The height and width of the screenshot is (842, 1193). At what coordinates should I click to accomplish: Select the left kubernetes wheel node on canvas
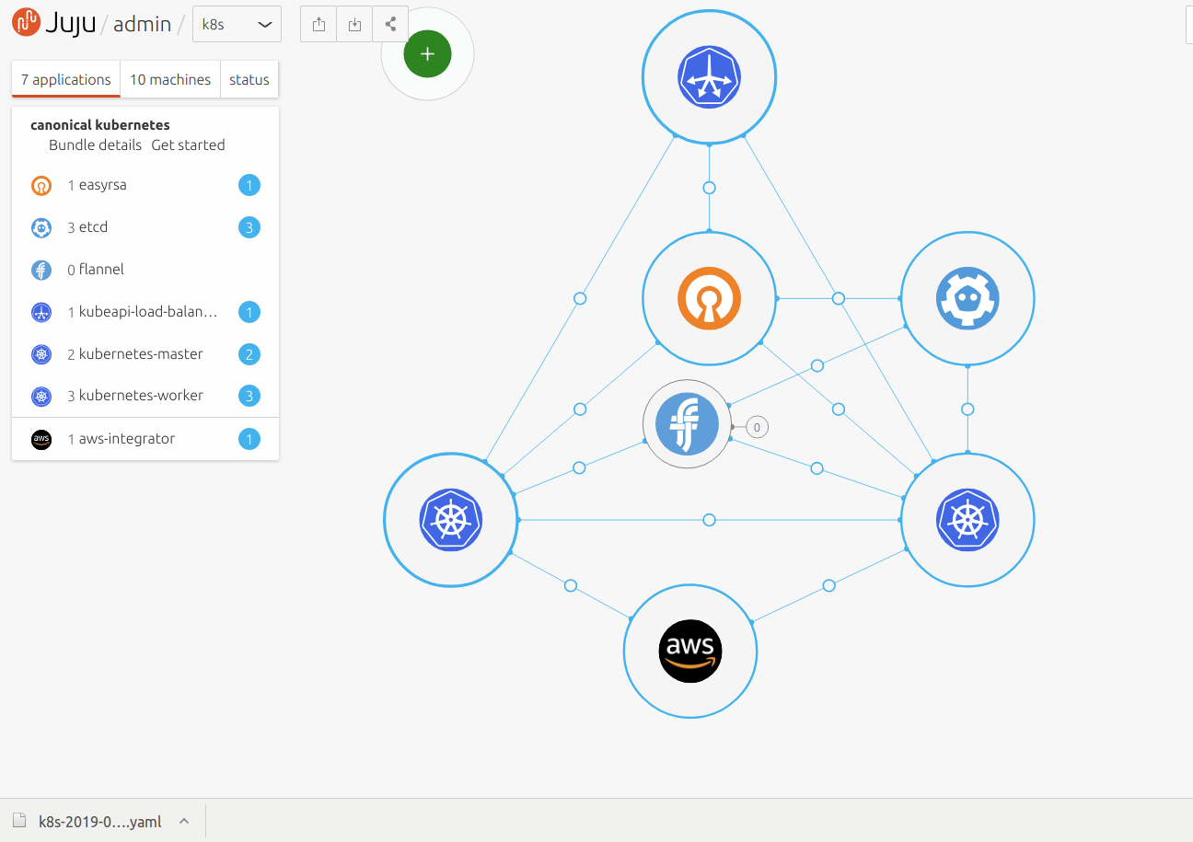tap(451, 520)
